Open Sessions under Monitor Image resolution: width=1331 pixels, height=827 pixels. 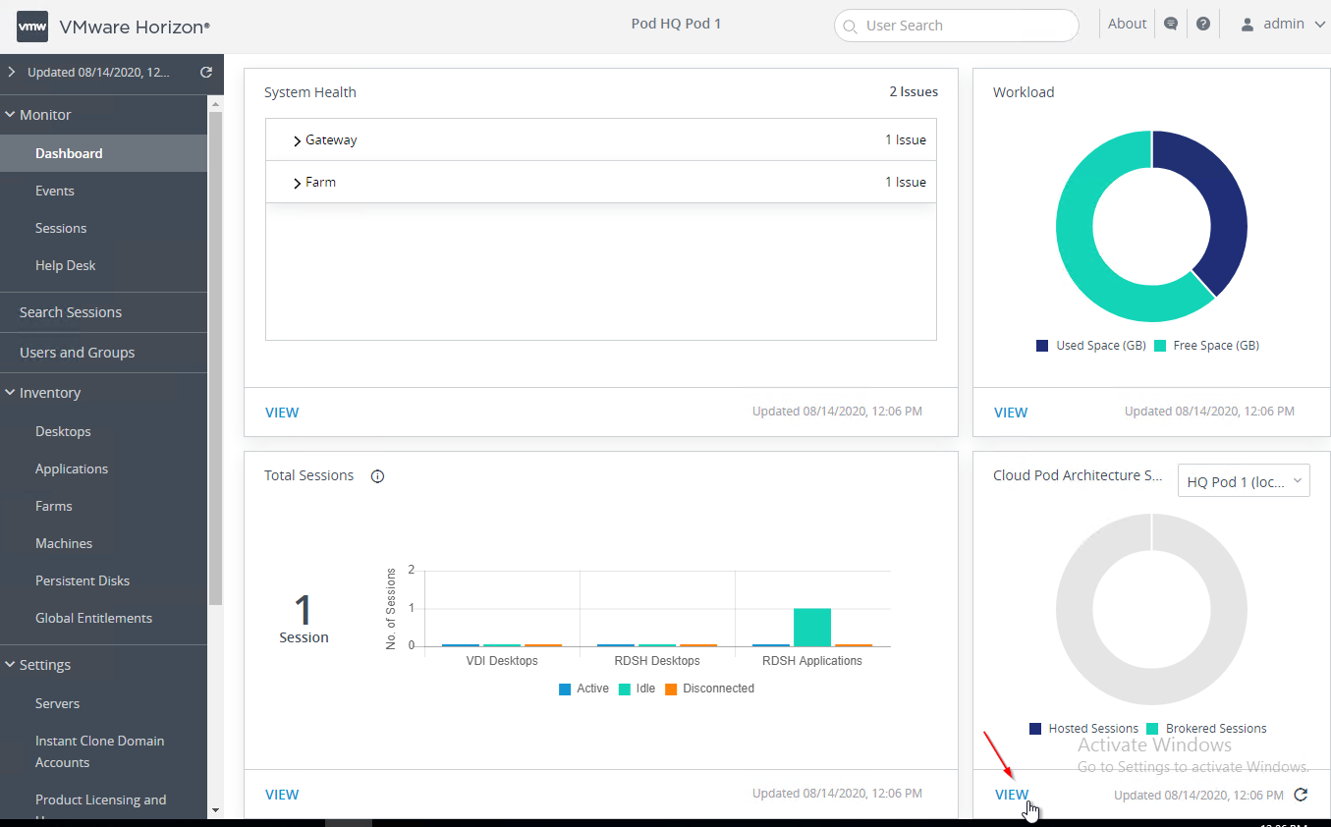coord(61,228)
